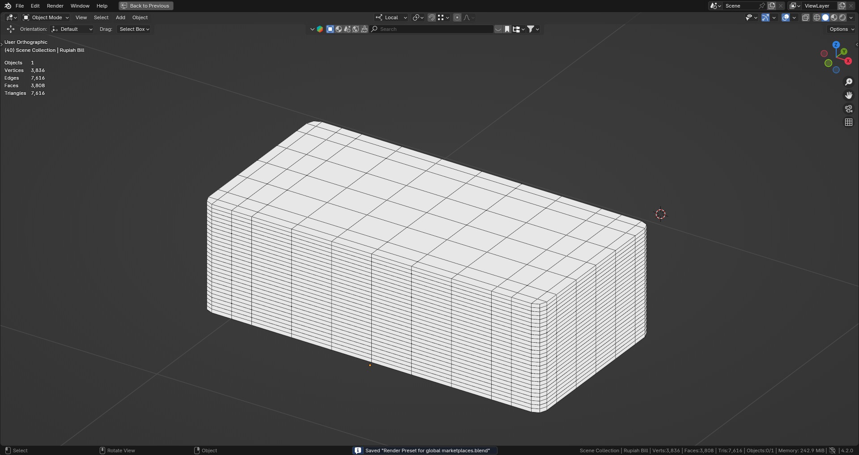Open the viewport Select menu
Viewport: 859px width, 455px height.
(101, 17)
